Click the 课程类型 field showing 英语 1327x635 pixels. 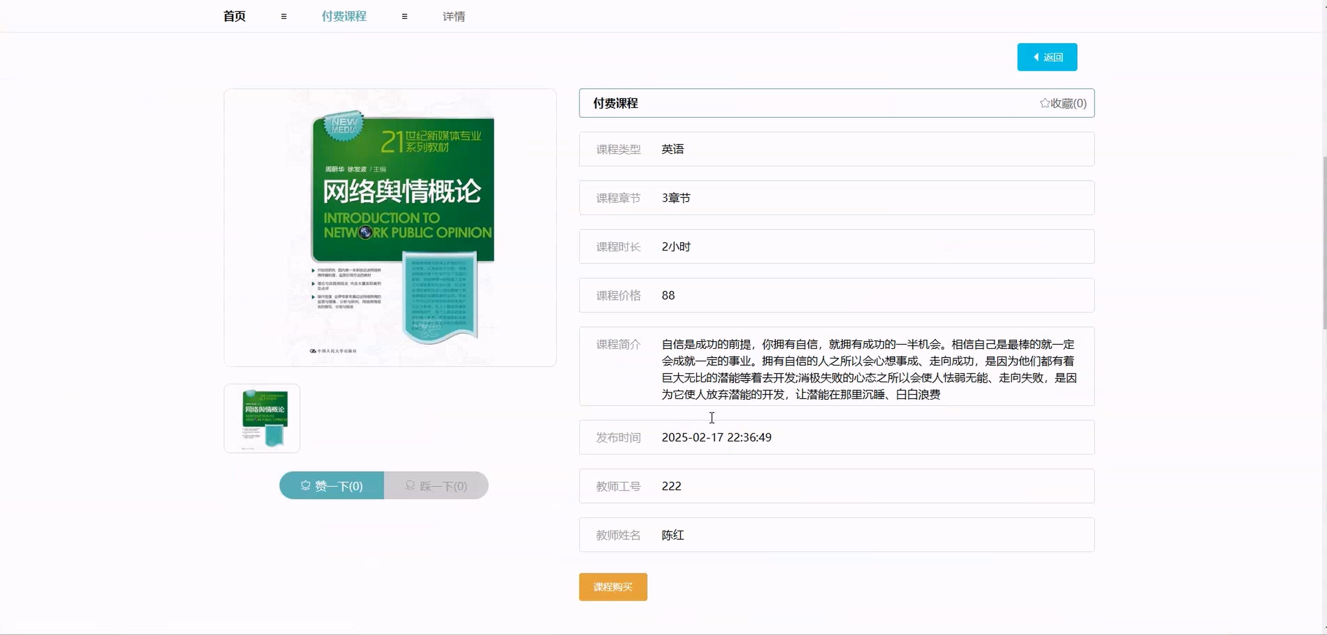click(x=673, y=149)
